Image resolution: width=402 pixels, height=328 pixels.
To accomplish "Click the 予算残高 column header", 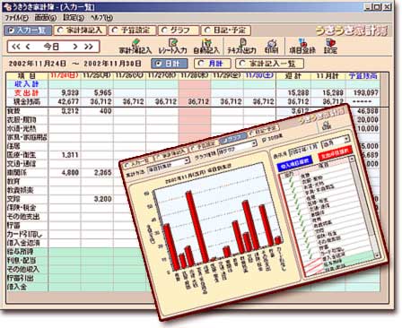I will [x=363, y=76].
